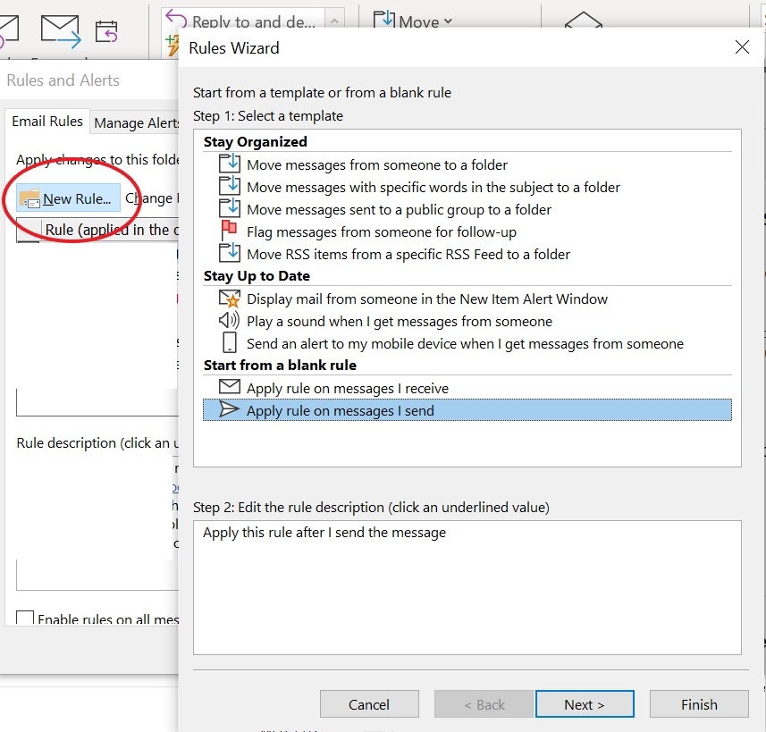Click the New Rule button
Screen dimensions: 766x732
[x=66, y=198]
